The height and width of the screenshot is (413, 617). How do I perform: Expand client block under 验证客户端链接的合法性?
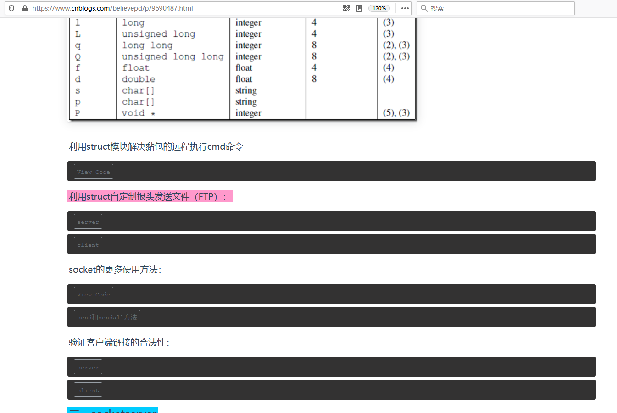[x=88, y=390]
